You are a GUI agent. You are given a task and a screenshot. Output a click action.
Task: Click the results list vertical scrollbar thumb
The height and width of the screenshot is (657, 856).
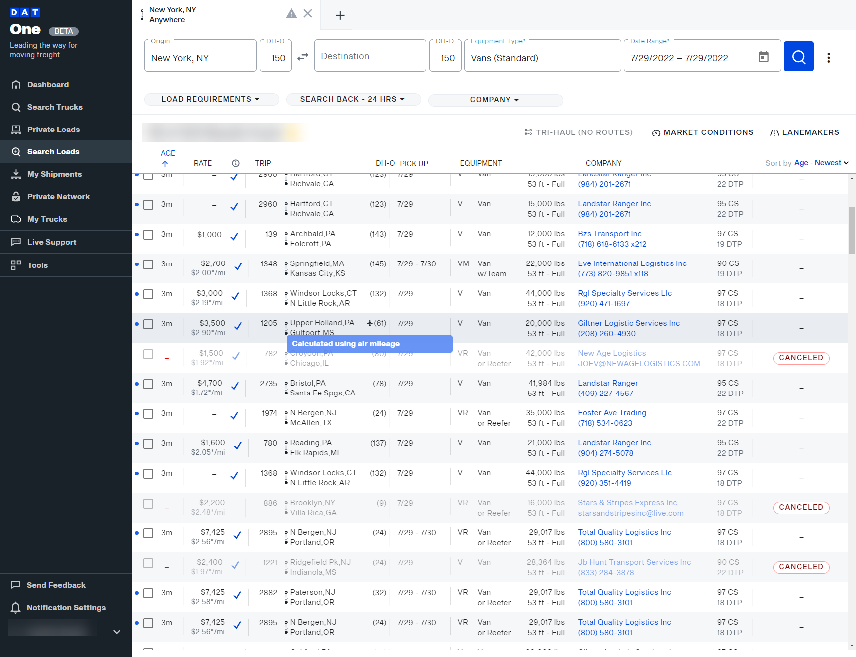point(852,230)
